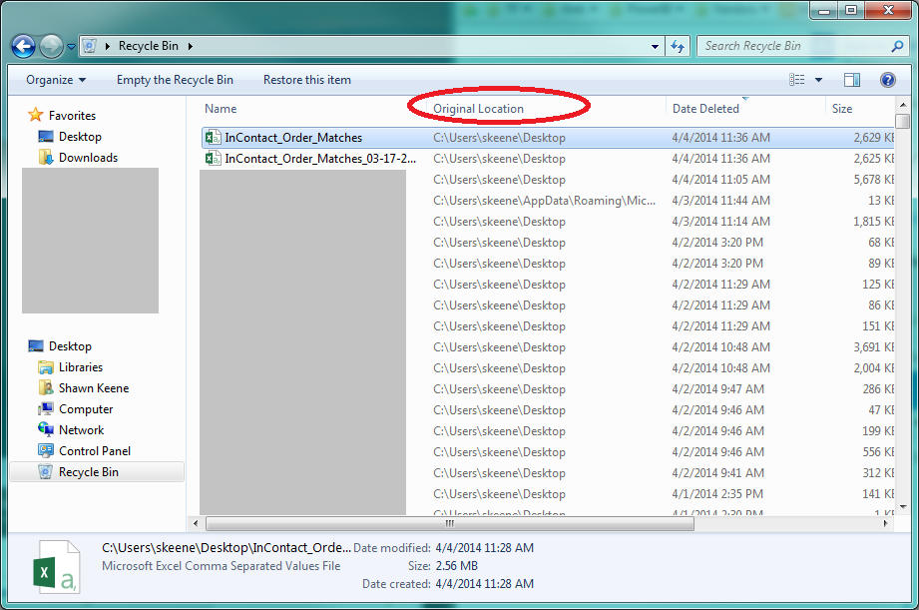
Task: Click the AppData\Roaming original location entry
Action: [x=544, y=201]
